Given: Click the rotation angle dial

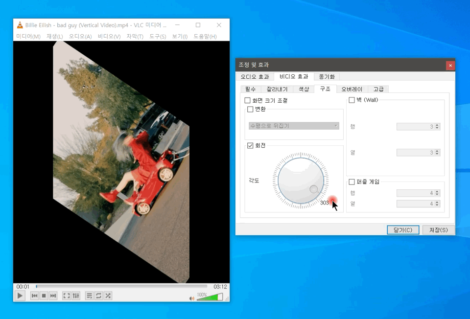Looking at the screenshot, I should (301, 181).
